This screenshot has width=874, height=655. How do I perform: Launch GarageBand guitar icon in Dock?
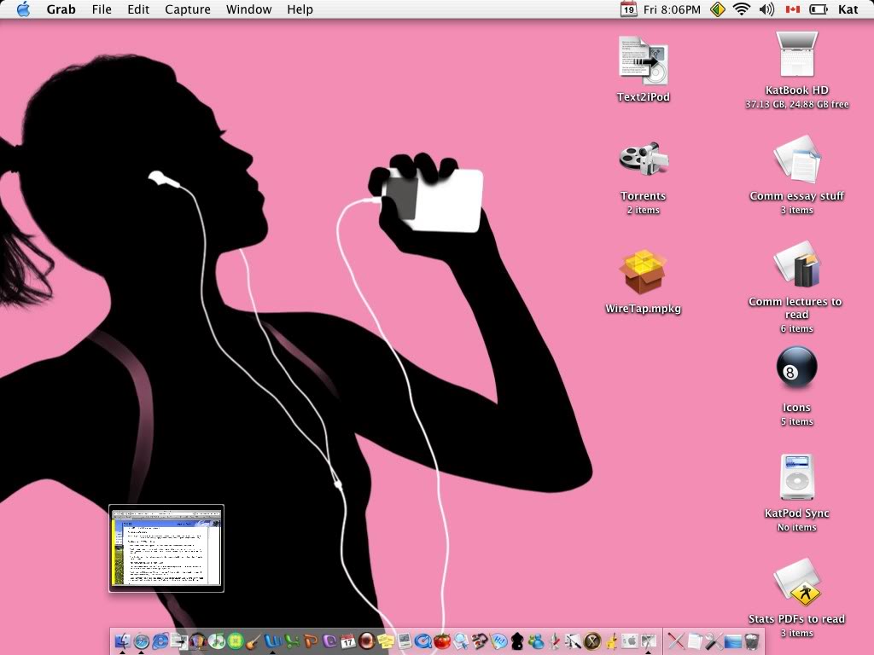[x=253, y=641]
